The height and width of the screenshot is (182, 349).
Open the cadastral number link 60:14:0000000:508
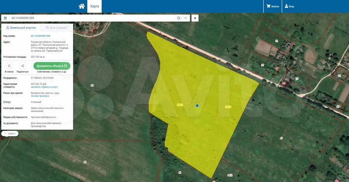coord(41,36)
